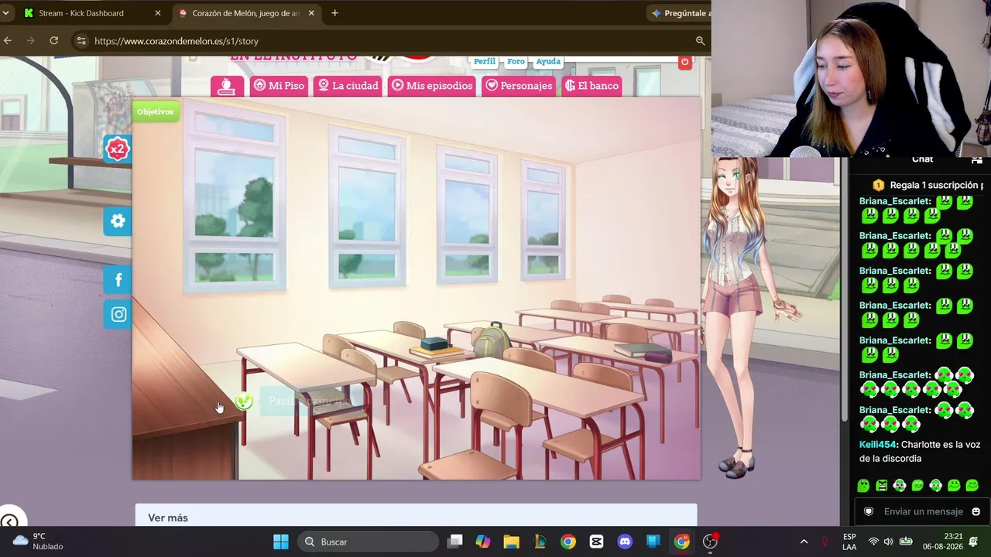Open the weather widget showing 9°C Nublado
Viewport: 991px width, 557px height.
pyautogui.click(x=39, y=542)
